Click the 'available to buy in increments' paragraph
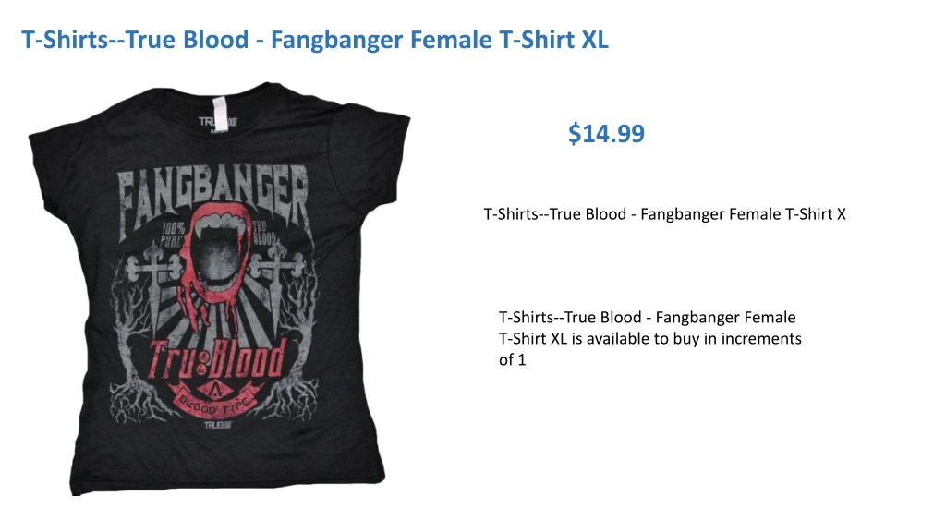 click(649, 338)
